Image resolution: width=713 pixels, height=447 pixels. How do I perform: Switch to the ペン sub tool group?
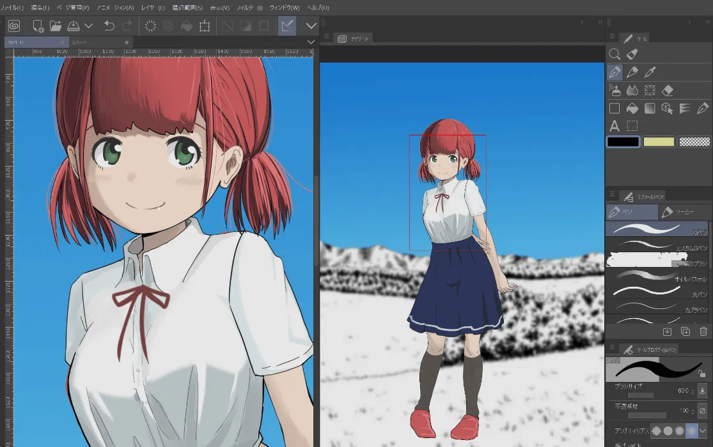click(632, 212)
